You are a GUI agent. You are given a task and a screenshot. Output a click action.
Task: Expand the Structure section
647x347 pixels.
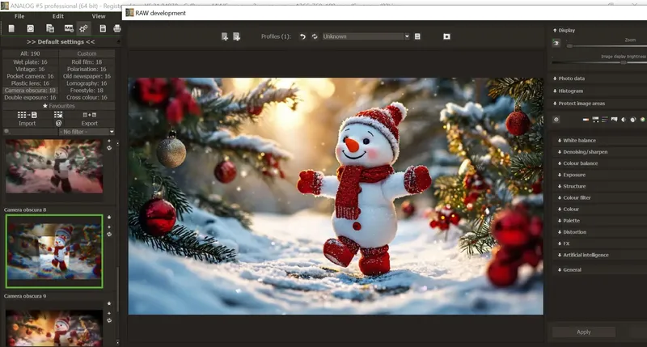pos(572,187)
